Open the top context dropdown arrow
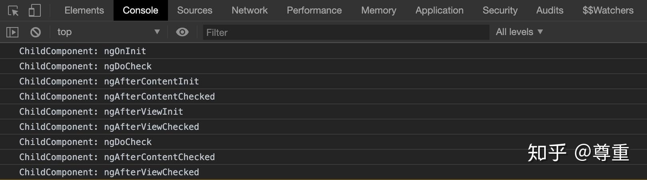This screenshot has width=647, height=180. [157, 32]
